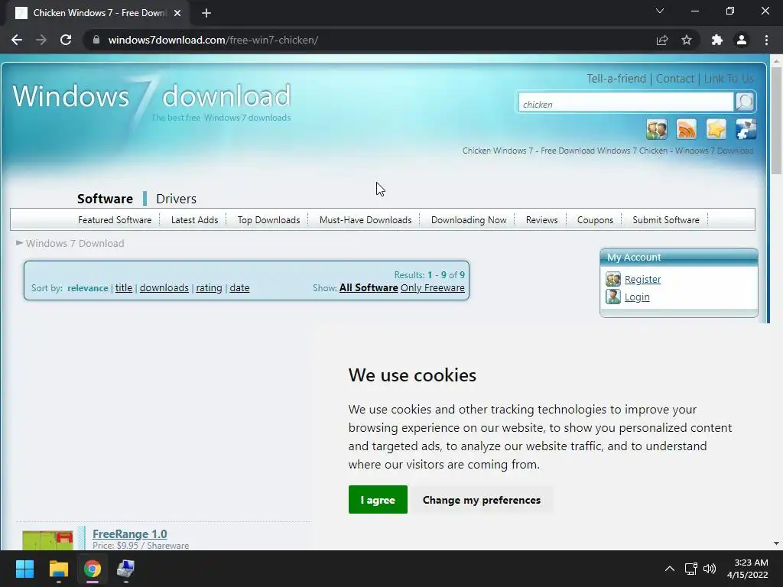Show hidden system tray icons

pyautogui.click(x=670, y=569)
